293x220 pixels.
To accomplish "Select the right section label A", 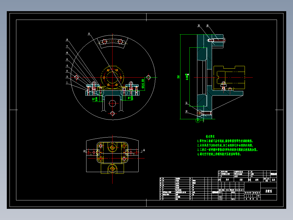I will coord(144,150).
